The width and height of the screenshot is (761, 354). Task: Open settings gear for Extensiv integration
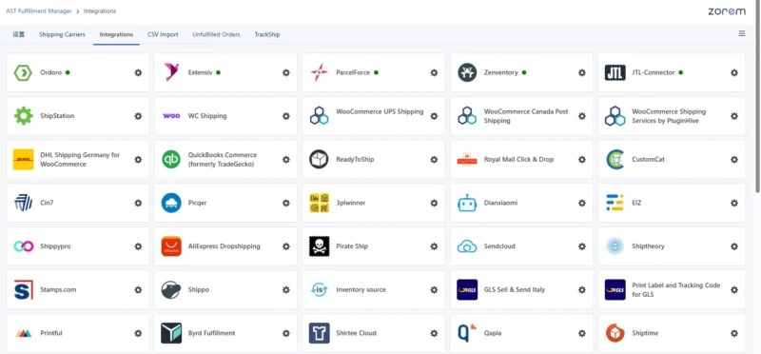(x=286, y=73)
